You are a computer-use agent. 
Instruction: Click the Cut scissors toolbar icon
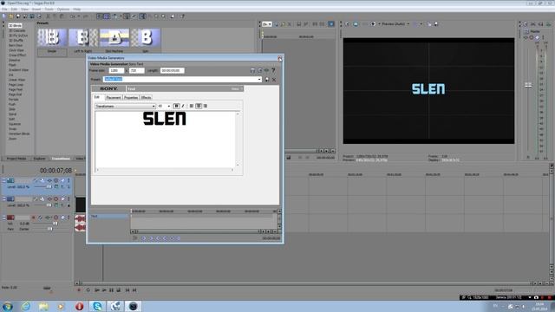point(49,16)
